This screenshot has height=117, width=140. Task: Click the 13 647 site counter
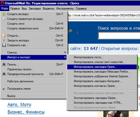pyautogui.click(x=91, y=49)
